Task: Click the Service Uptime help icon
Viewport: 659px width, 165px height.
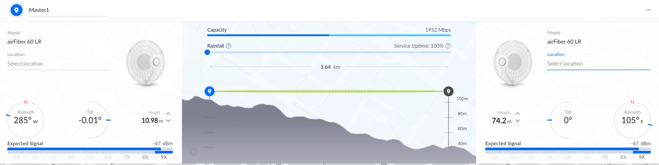Action: click(448, 46)
